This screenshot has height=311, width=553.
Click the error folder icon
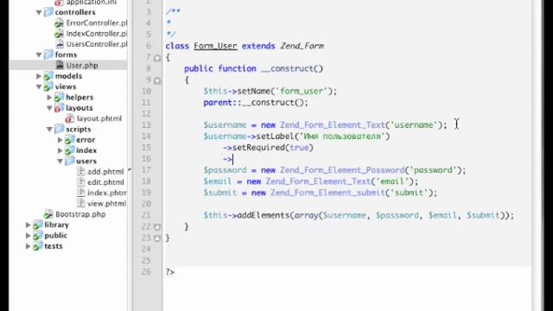click(x=70, y=140)
